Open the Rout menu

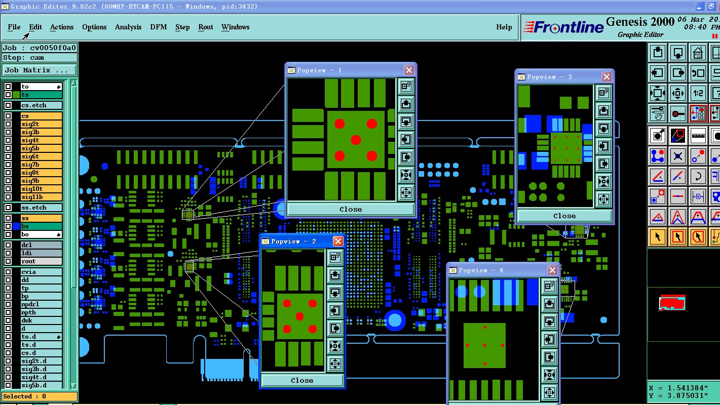(x=206, y=27)
